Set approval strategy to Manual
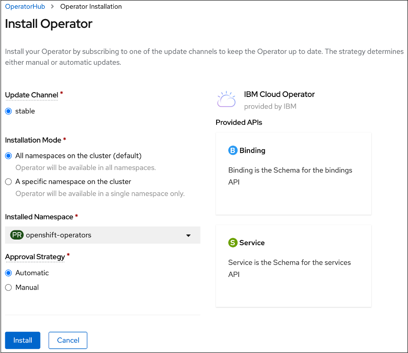This screenshot has width=408, height=353. coord(9,287)
